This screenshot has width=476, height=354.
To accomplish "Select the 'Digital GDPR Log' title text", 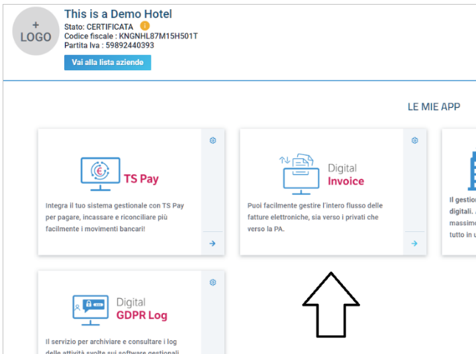I will click(x=142, y=309).
